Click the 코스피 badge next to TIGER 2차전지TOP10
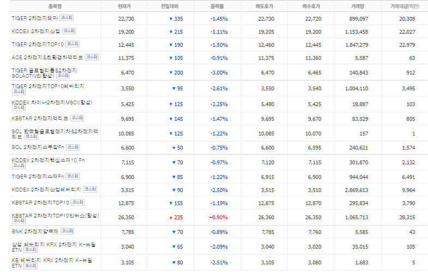 [x=73, y=44]
